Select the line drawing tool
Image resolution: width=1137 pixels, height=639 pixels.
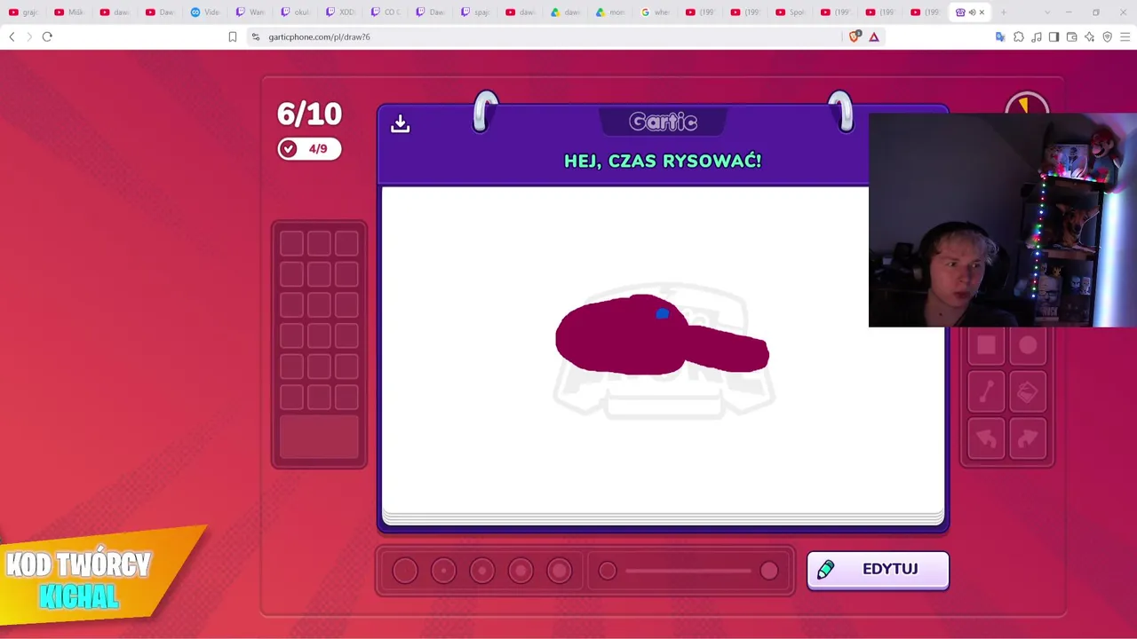coord(986,391)
